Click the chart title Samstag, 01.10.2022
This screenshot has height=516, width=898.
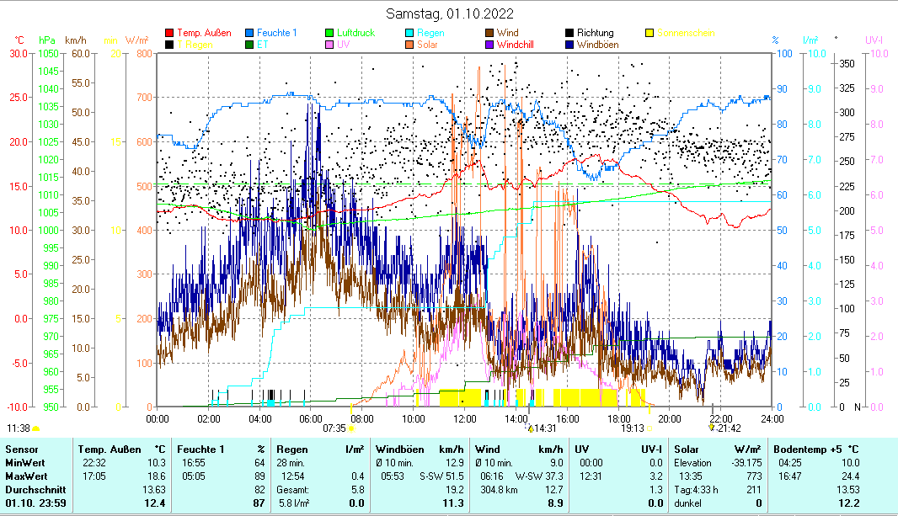pyautogui.click(x=449, y=13)
